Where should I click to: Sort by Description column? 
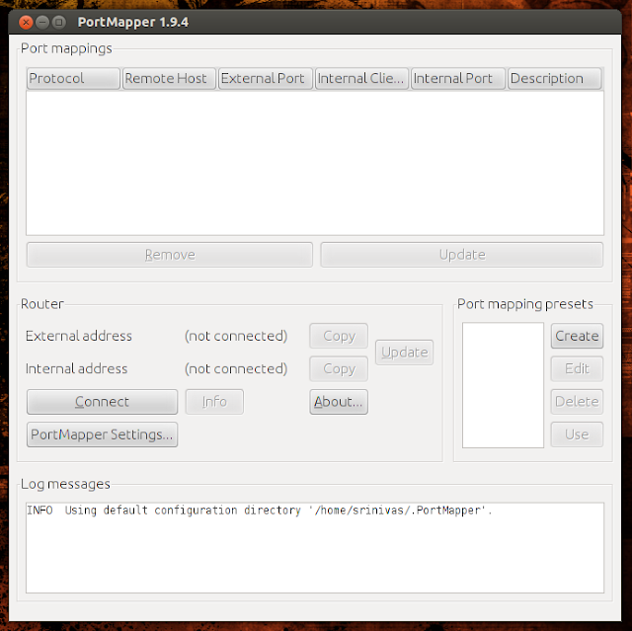(x=555, y=78)
